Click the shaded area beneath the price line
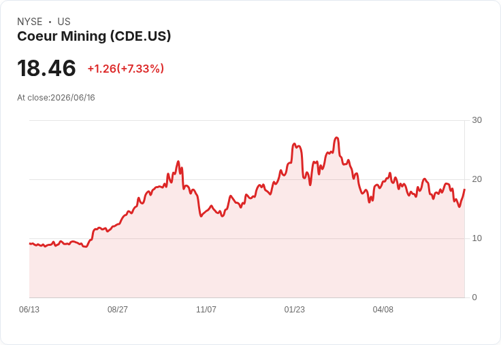The image size is (501, 345). click(x=246, y=255)
